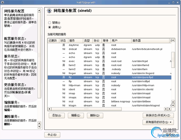Click the YaST window menu icon in titlebar
The image size is (181, 140).
2,2
